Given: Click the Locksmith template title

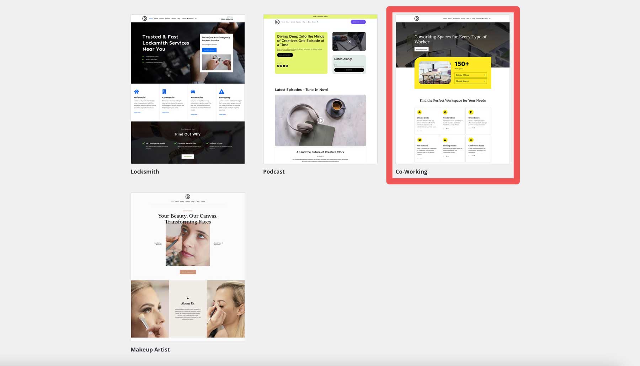Looking at the screenshot, I should [x=145, y=171].
